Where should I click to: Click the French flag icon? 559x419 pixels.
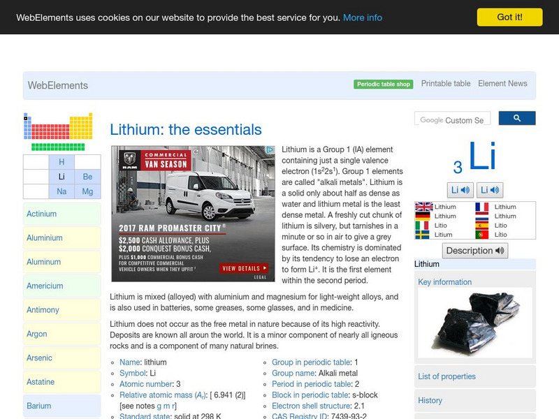coord(481,207)
